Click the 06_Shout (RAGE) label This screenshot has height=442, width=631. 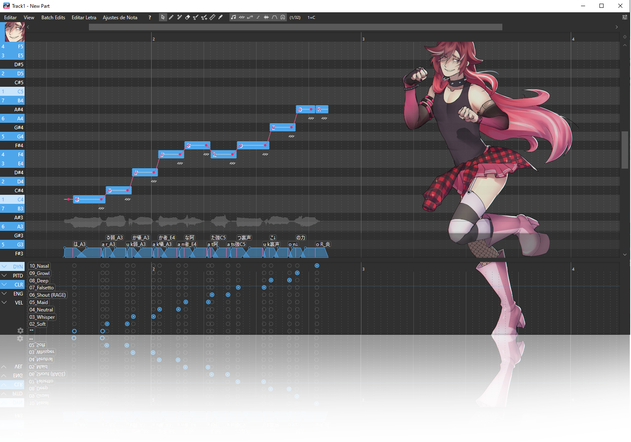click(x=48, y=295)
